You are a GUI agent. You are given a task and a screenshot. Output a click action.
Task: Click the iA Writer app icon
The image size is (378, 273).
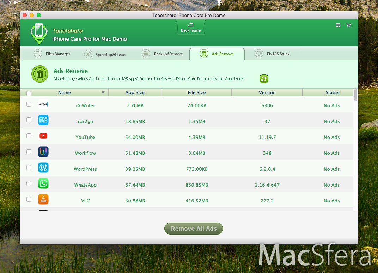[43, 104]
